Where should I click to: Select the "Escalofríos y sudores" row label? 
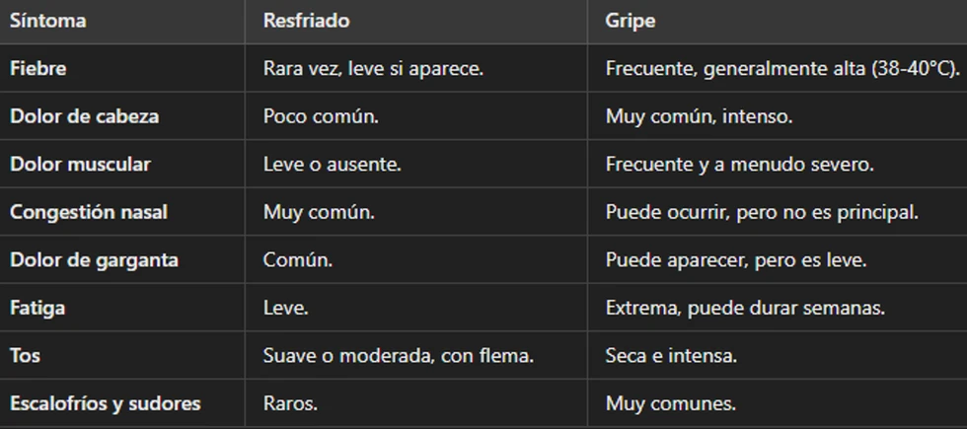105,403
